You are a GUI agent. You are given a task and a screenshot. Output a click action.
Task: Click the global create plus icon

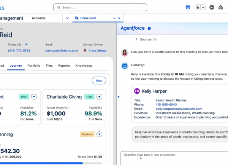click(212, 7)
